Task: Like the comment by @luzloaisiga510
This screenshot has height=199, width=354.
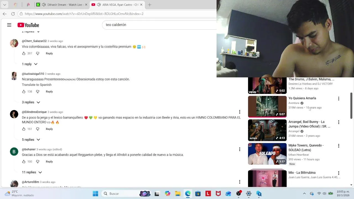Action: 24,91
